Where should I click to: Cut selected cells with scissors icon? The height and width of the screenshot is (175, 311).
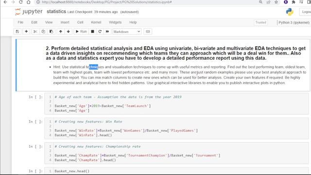coord(35,32)
